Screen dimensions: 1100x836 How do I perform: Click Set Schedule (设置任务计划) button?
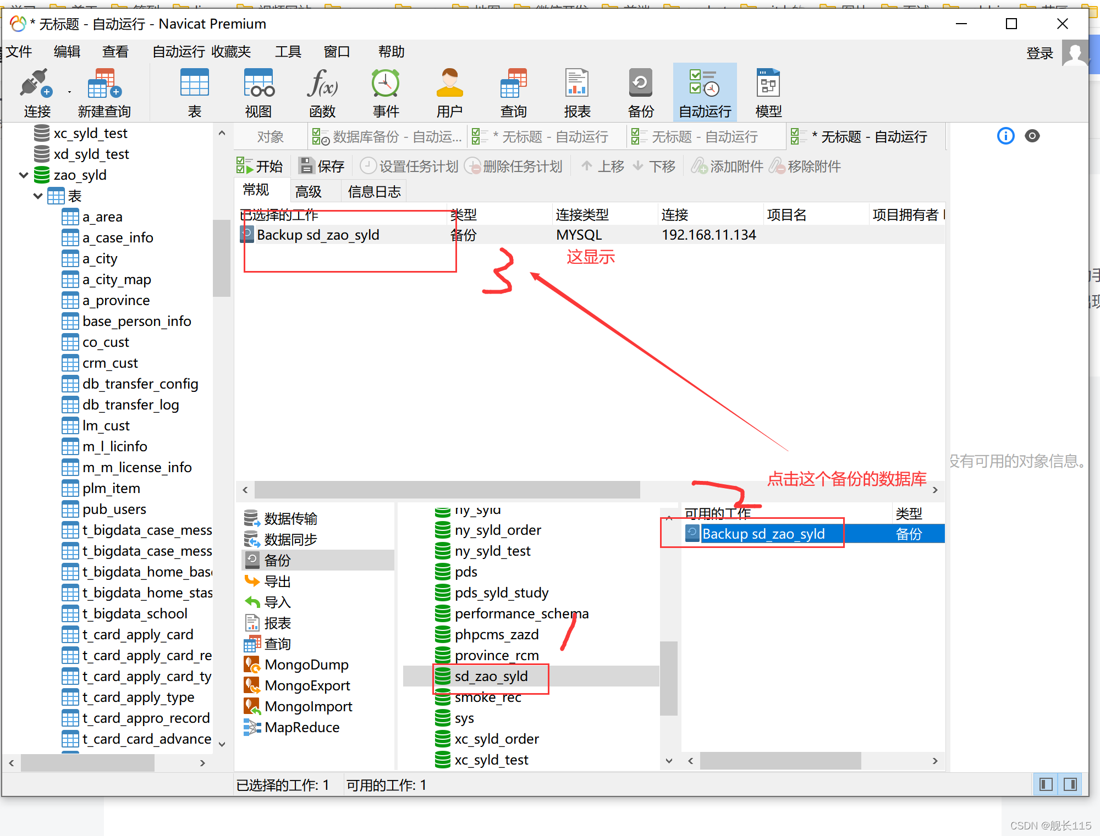tap(409, 166)
